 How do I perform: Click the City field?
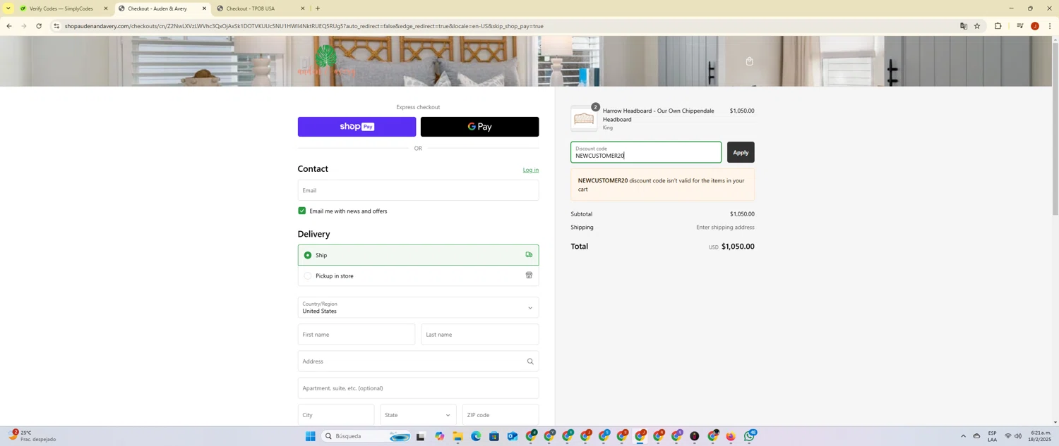(x=336, y=415)
